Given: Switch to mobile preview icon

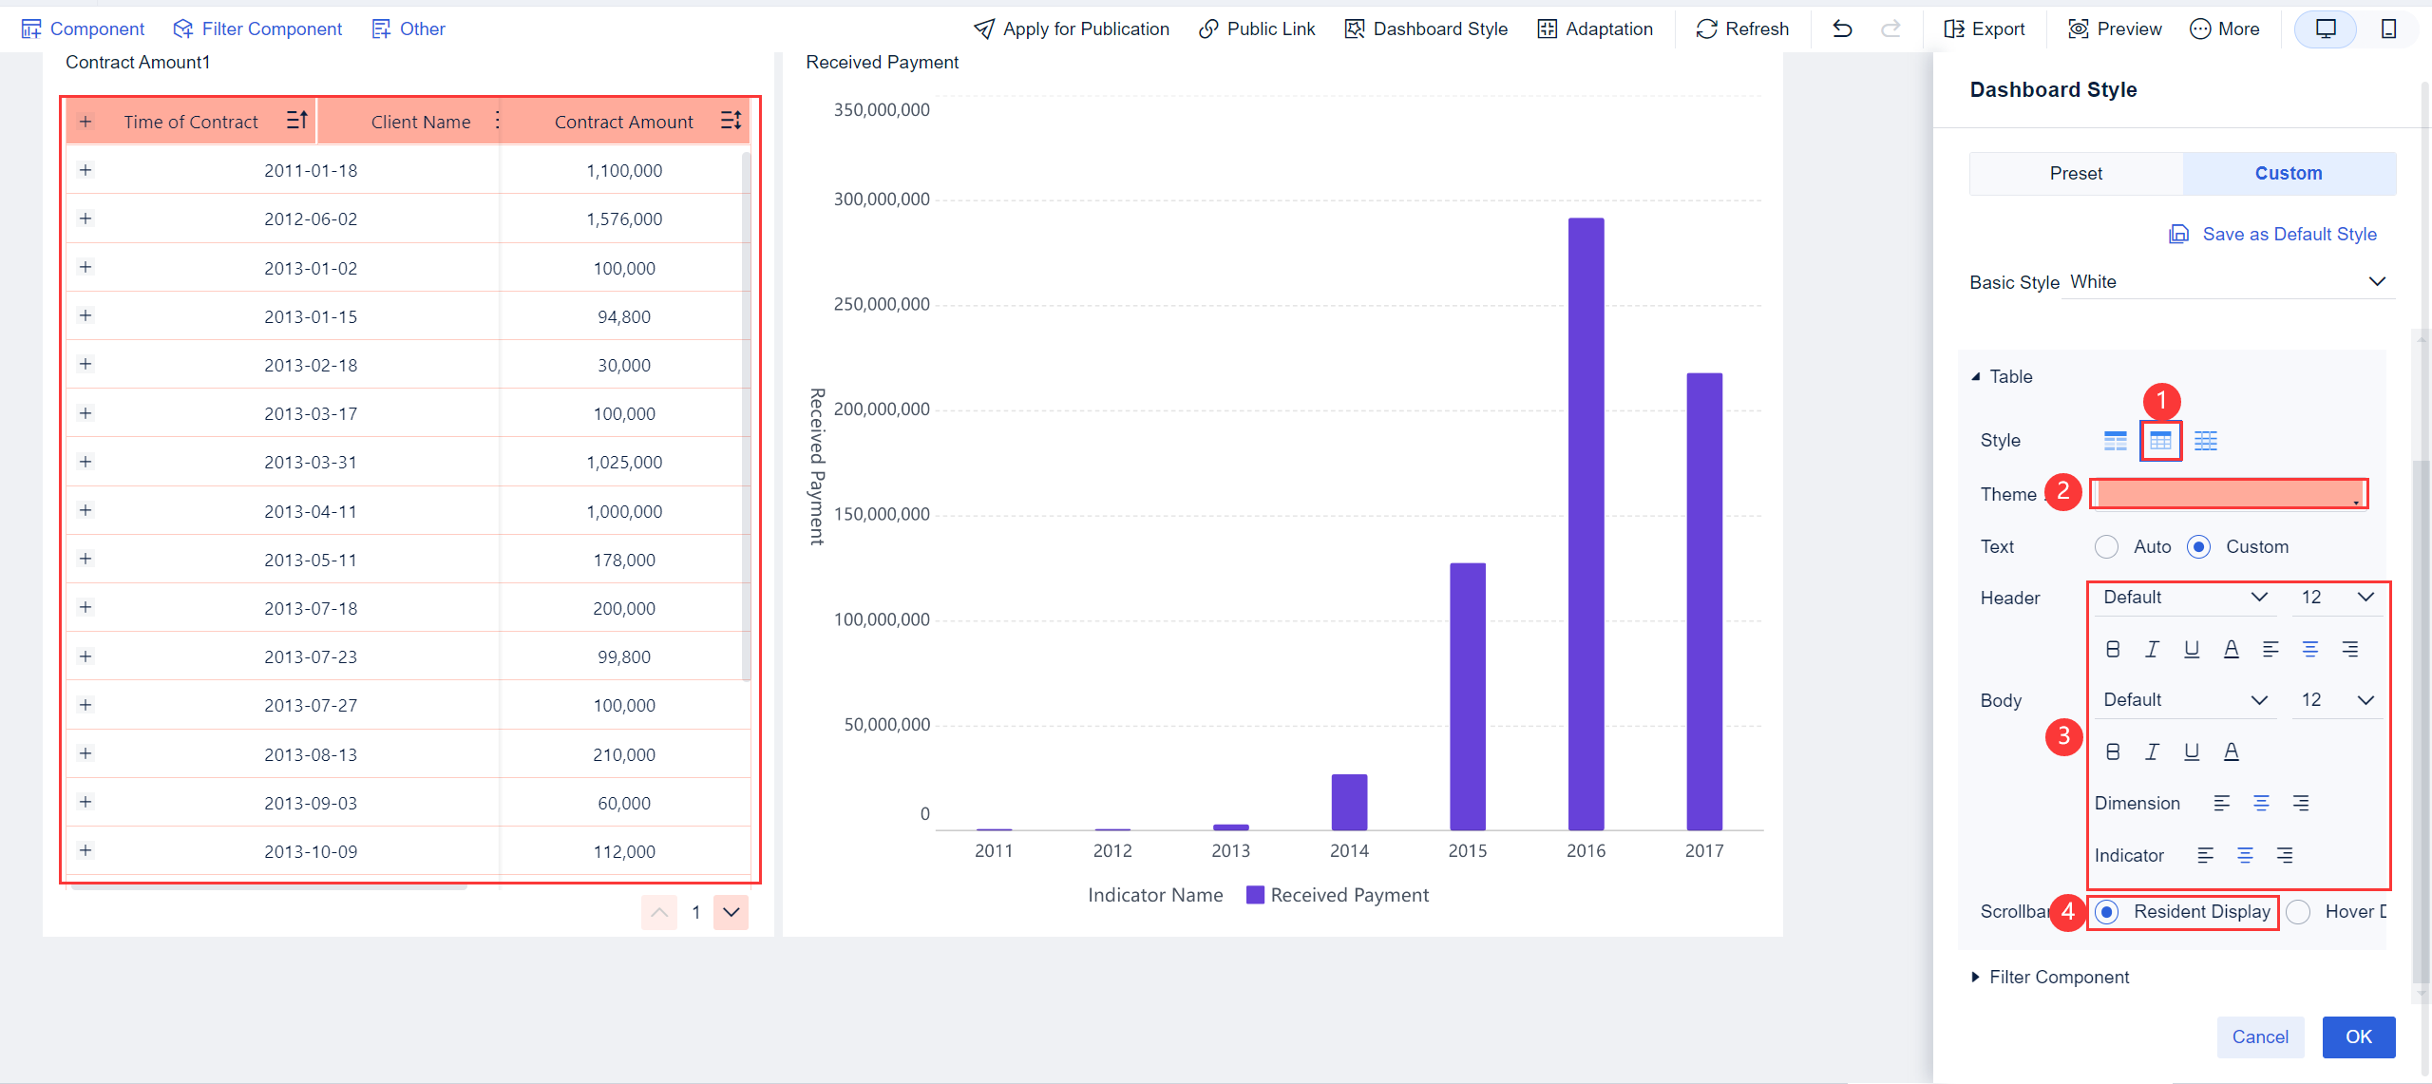Looking at the screenshot, I should [2389, 29].
